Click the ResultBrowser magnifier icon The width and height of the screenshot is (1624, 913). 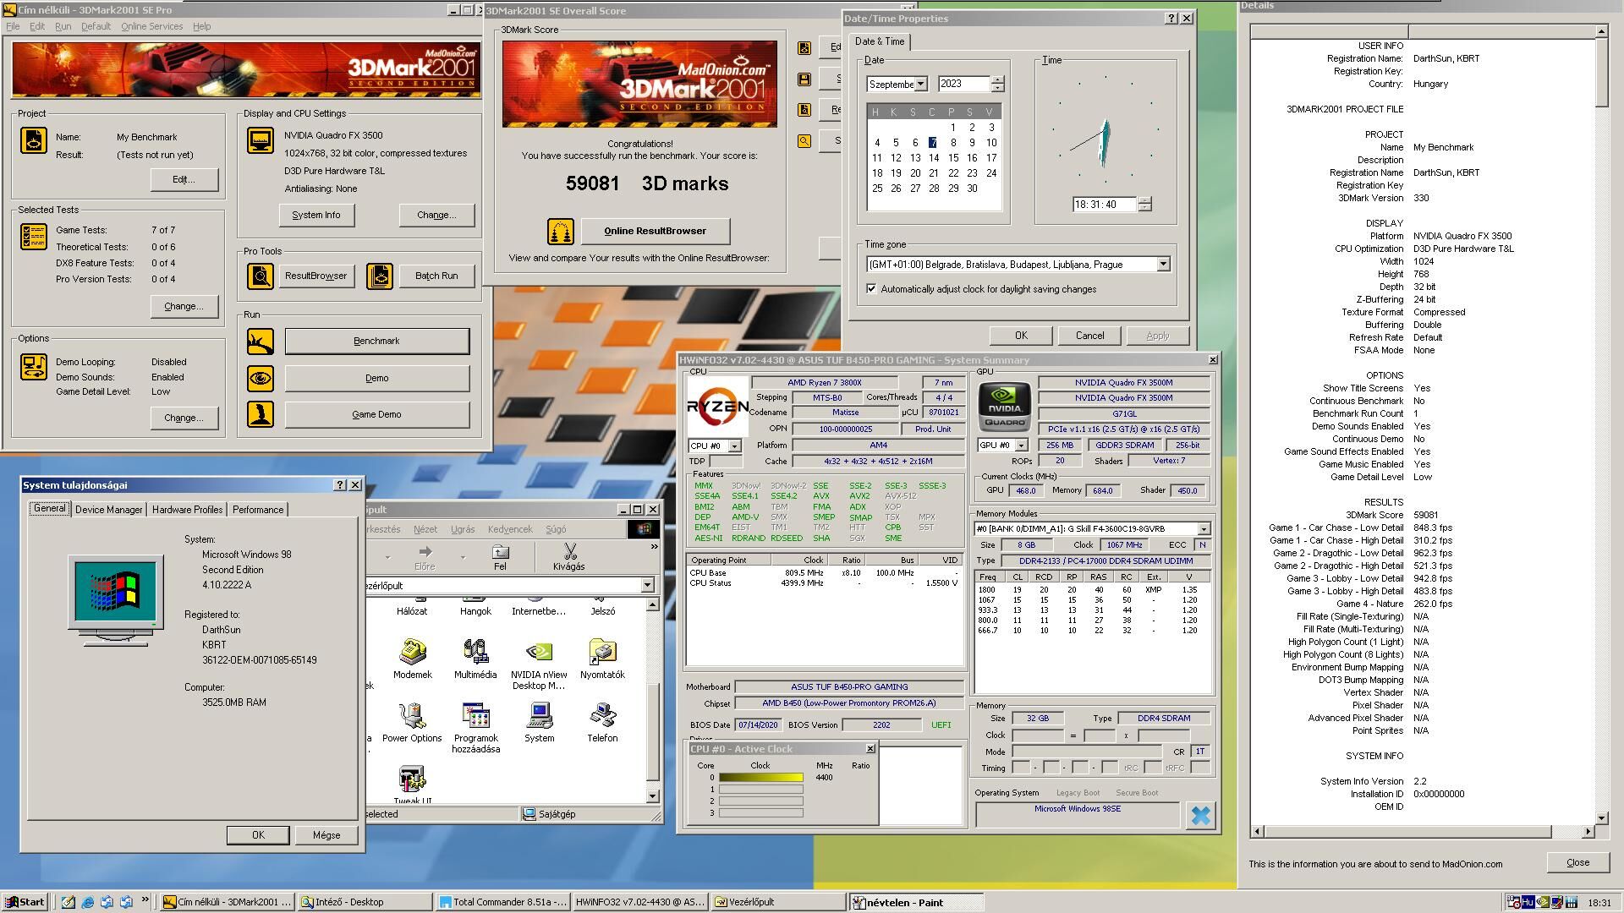click(261, 276)
